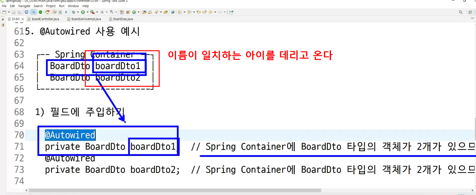476x195 pixels.
Task: Toggle Word Wrap in the toolbar
Action: [x=55, y=12]
